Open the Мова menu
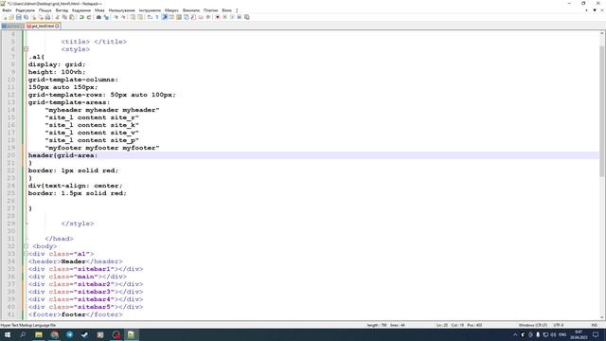Screen dimensions: 606x341 pos(99,10)
